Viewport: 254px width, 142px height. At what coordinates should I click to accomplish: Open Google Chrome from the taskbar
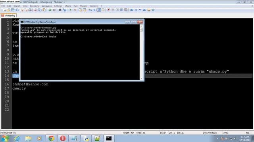[51, 138]
